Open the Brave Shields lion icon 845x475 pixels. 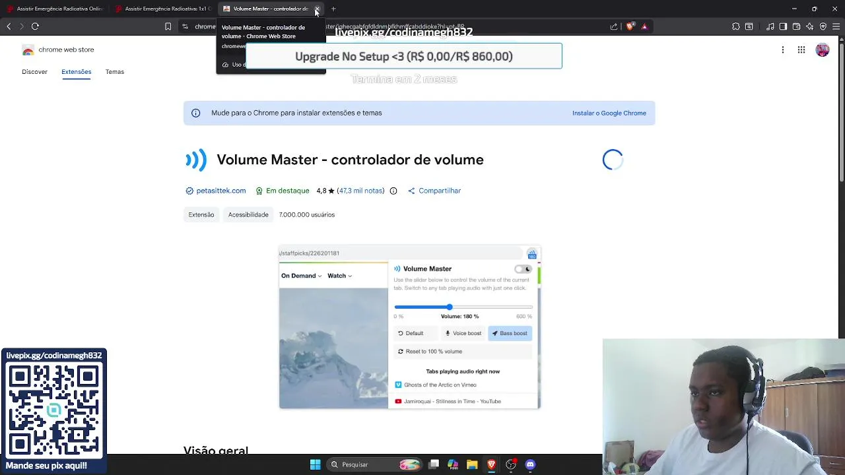630,26
